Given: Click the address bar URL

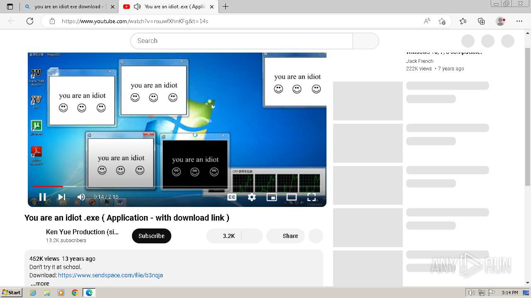Looking at the screenshot, I should [135, 21].
